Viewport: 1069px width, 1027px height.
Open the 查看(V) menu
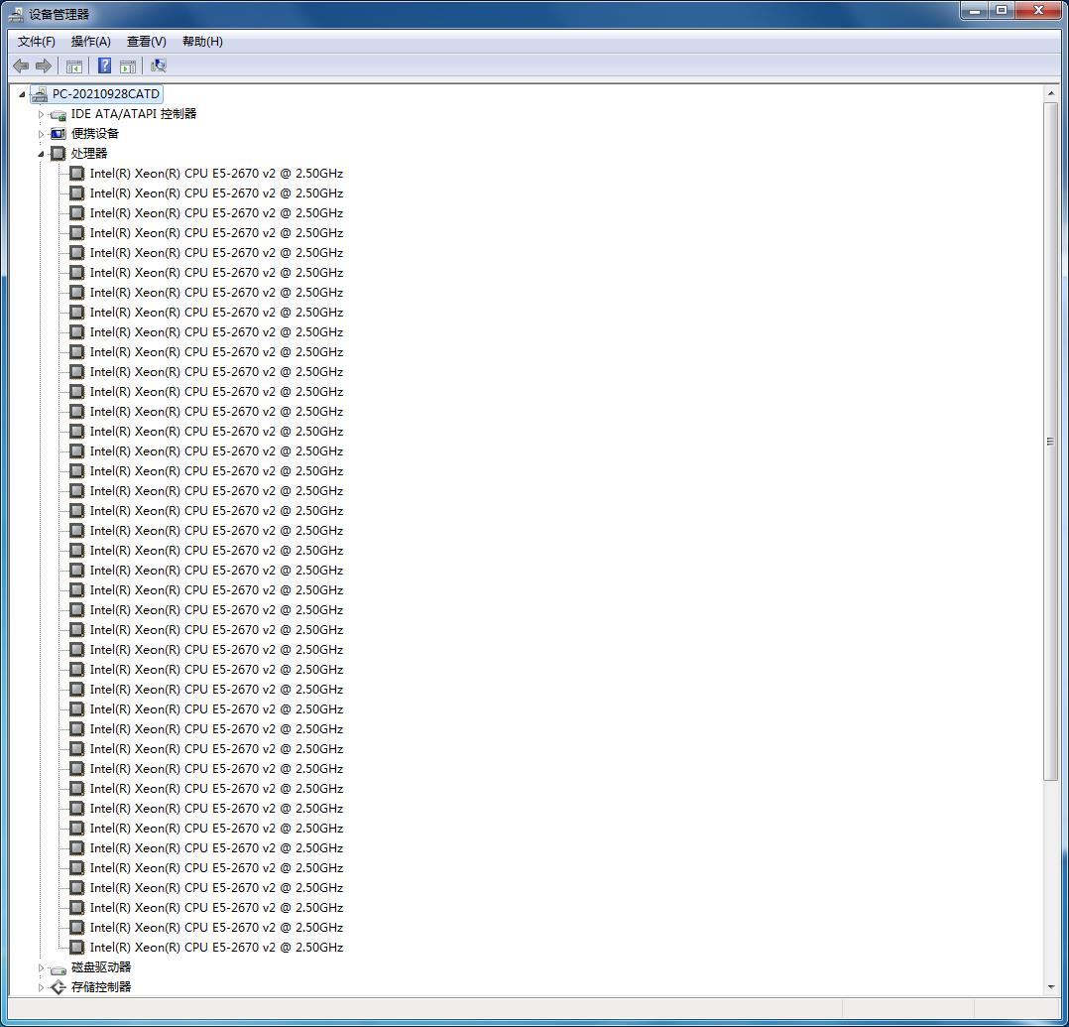coord(146,42)
